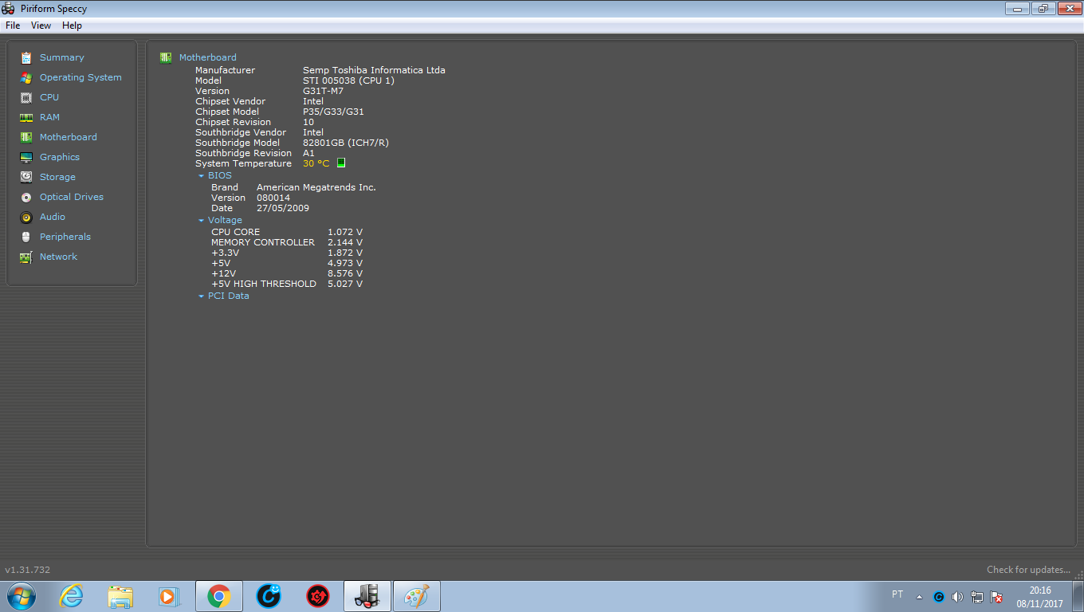Image resolution: width=1084 pixels, height=612 pixels.
Task: Open Windows Explorer folder icon on taskbar
Action: 120,596
